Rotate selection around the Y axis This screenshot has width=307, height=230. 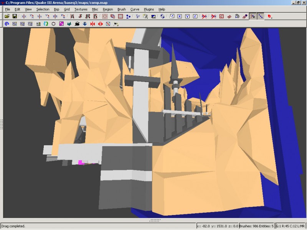pyautogui.click(x=47, y=16)
